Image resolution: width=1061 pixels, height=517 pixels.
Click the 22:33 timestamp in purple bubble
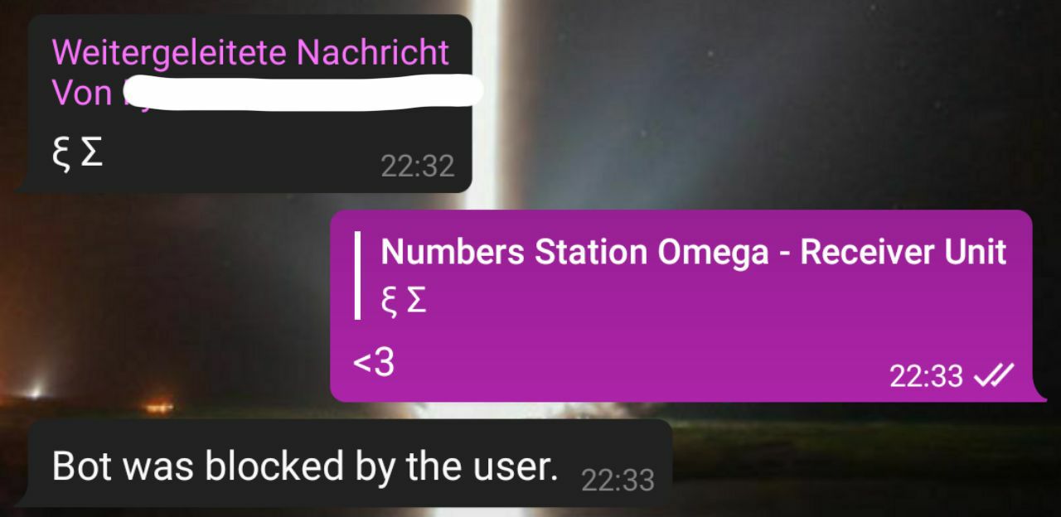click(926, 377)
